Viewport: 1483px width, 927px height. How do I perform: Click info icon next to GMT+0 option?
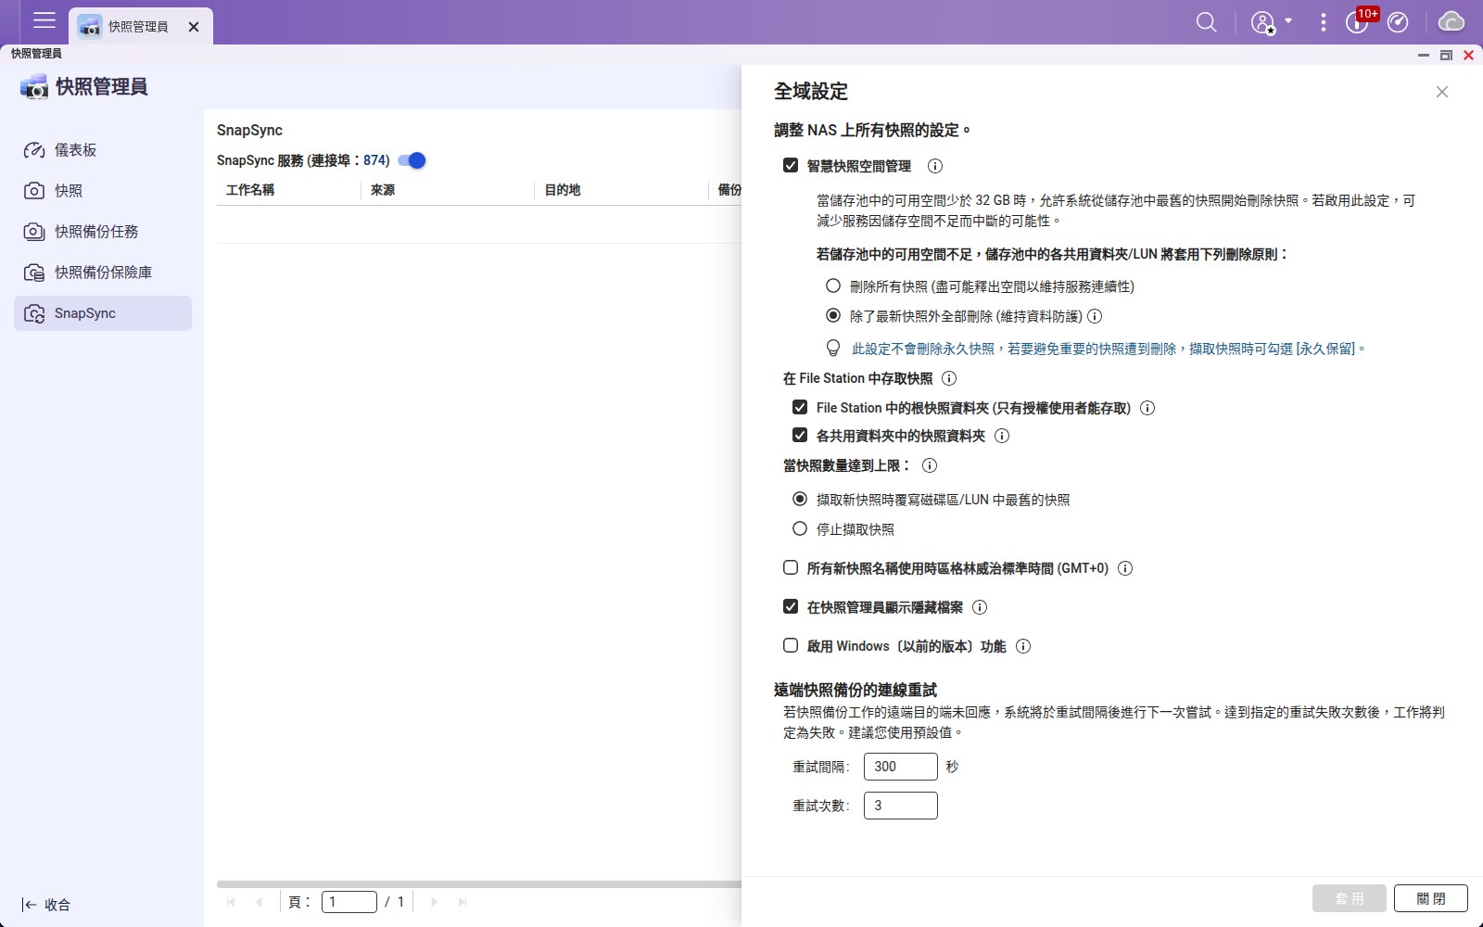1125,568
